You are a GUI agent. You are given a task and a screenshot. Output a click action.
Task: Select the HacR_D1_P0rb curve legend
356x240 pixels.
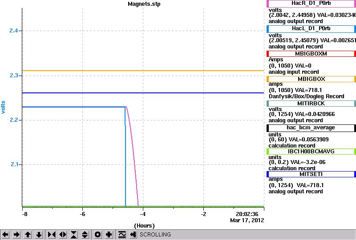311,4
